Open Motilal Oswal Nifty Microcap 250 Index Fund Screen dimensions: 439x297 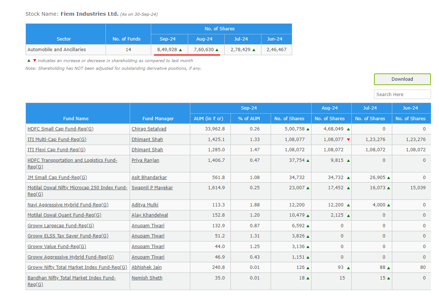click(77, 191)
